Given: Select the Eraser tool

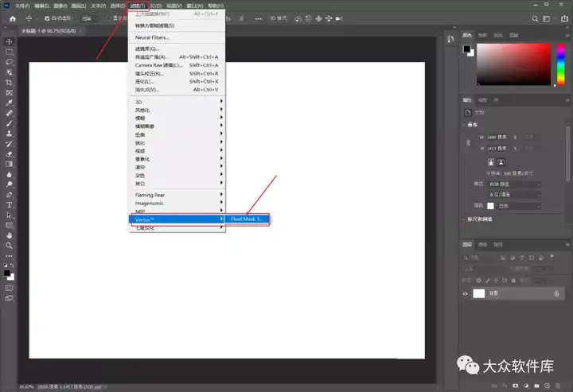Looking at the screenshot, I should click(x=9, y=154).
